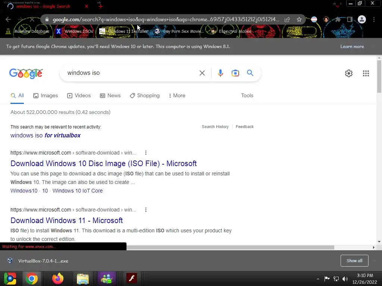Open the Chrome profile avatar
The width and height of the screenshot is (382, 286).
click(362, 19)
